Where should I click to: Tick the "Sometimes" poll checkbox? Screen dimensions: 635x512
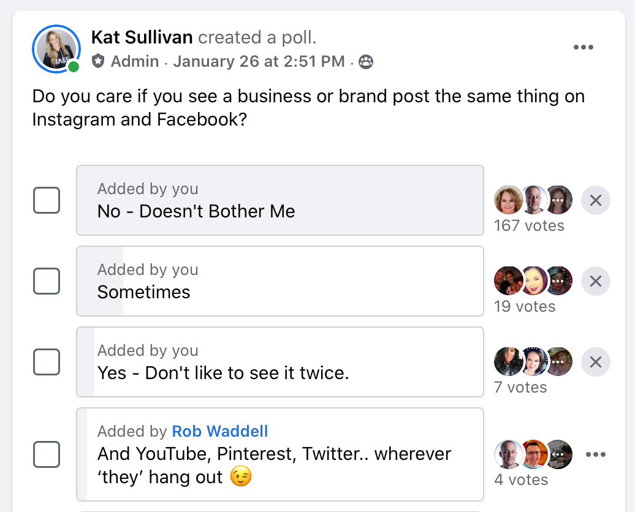click(x=47, y=281)
